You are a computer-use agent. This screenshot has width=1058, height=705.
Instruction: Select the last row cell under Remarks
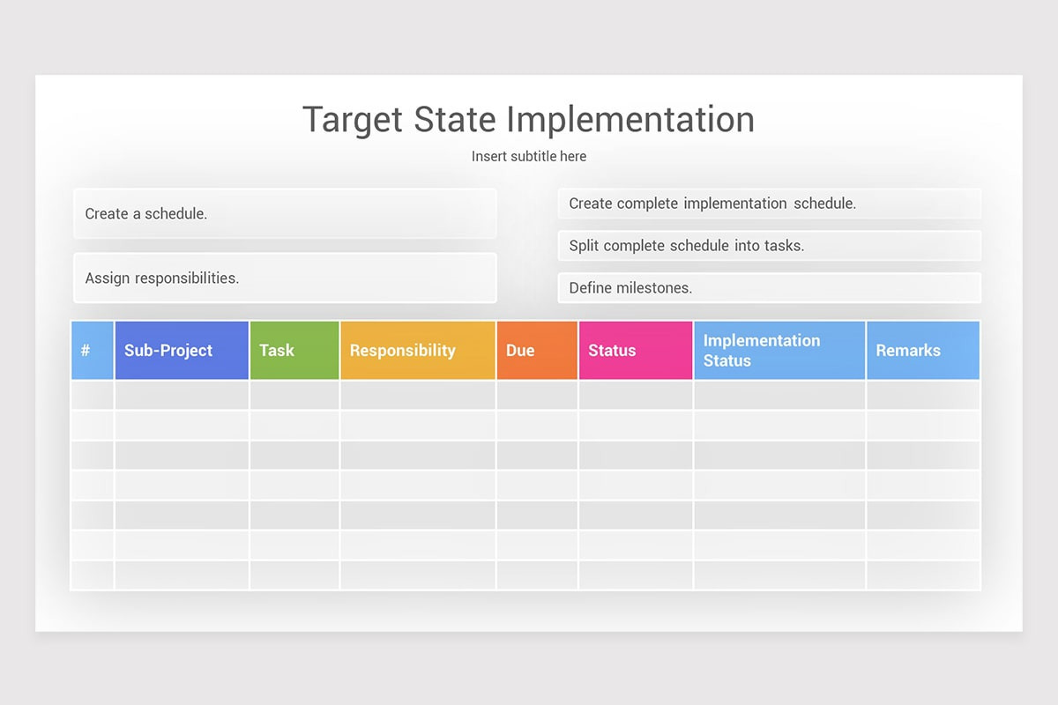pos(922,575)
